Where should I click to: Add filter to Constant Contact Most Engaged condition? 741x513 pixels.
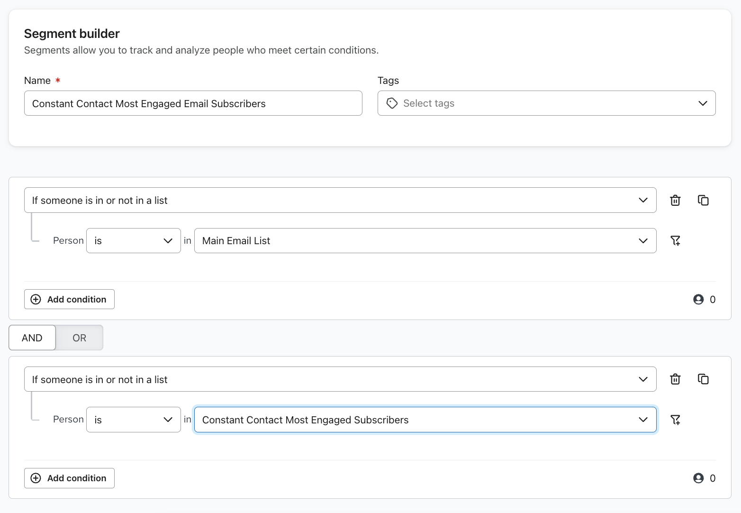[x=675, y=420]
